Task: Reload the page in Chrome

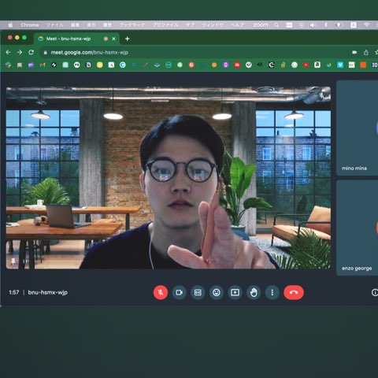Action: (x=31, y=52)
